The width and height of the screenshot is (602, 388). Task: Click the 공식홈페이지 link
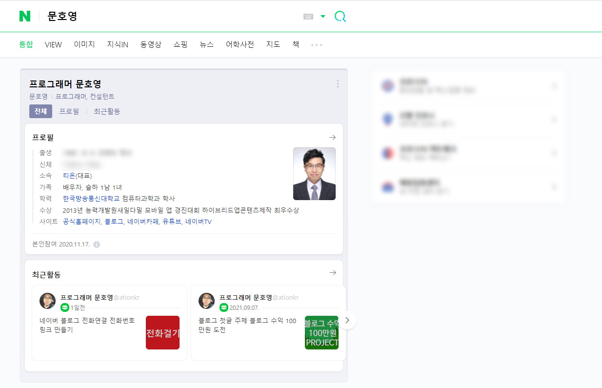coord(81,222)
